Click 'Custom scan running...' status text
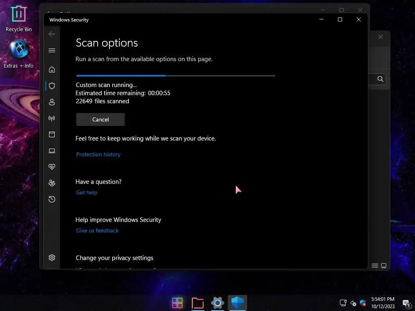415x311 pixels. [106, 85]
